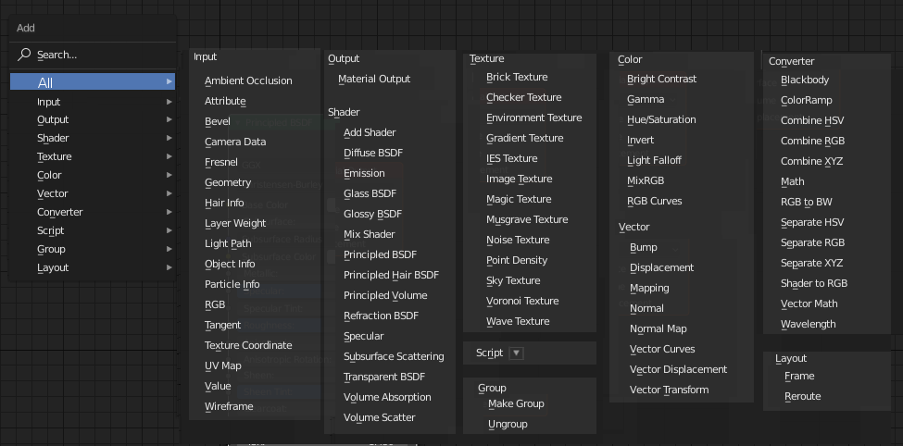
Task: Add a Checker Texture node
Action: (x=523, y=97)
